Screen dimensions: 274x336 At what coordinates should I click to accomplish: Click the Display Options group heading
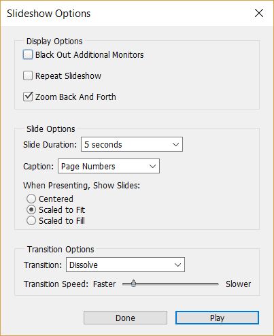tap(54, 41)
